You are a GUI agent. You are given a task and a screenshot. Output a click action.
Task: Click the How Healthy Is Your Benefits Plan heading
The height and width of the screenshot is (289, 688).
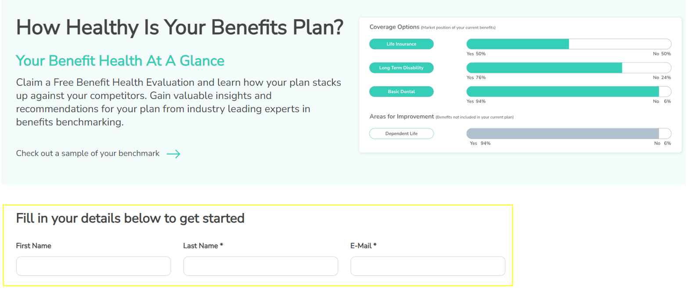180,28
